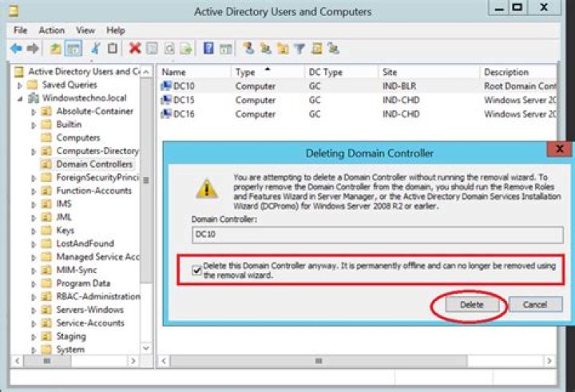Uncheck Delete this Domain Controller anyway
The image size is (575, 392).
pos(196,270)
